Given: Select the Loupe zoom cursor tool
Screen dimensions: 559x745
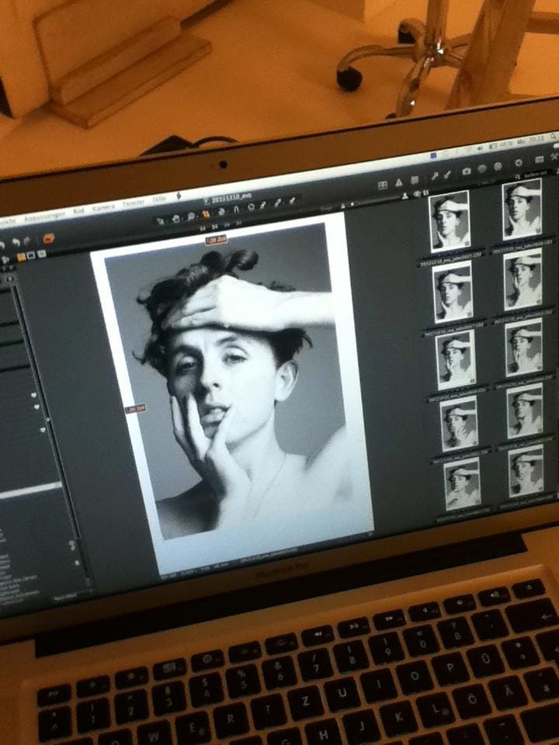Looking at the screenshot, I should 191,217.
